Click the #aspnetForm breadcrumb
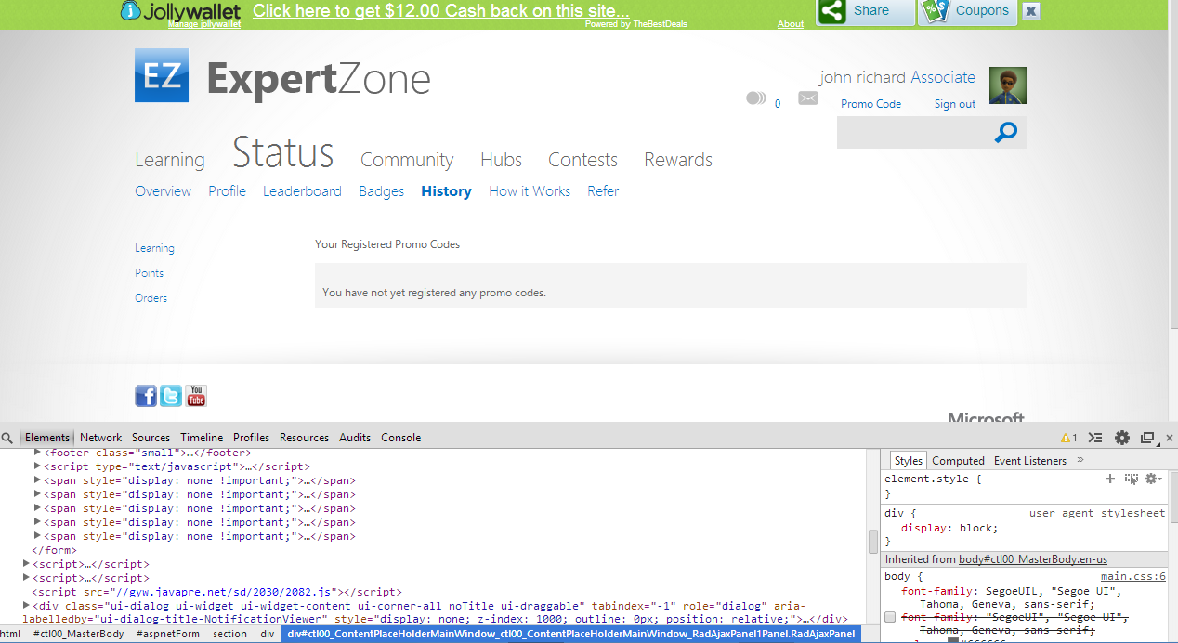Image resolution: width=1178 pixels, height=643 pixels. (x=168, y=634)
